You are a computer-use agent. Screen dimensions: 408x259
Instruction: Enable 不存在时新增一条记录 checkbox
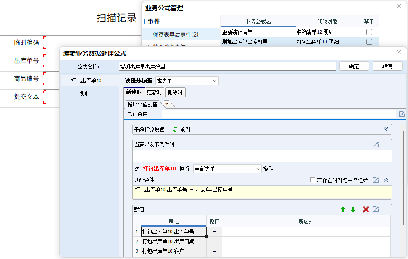coord(313,180)
